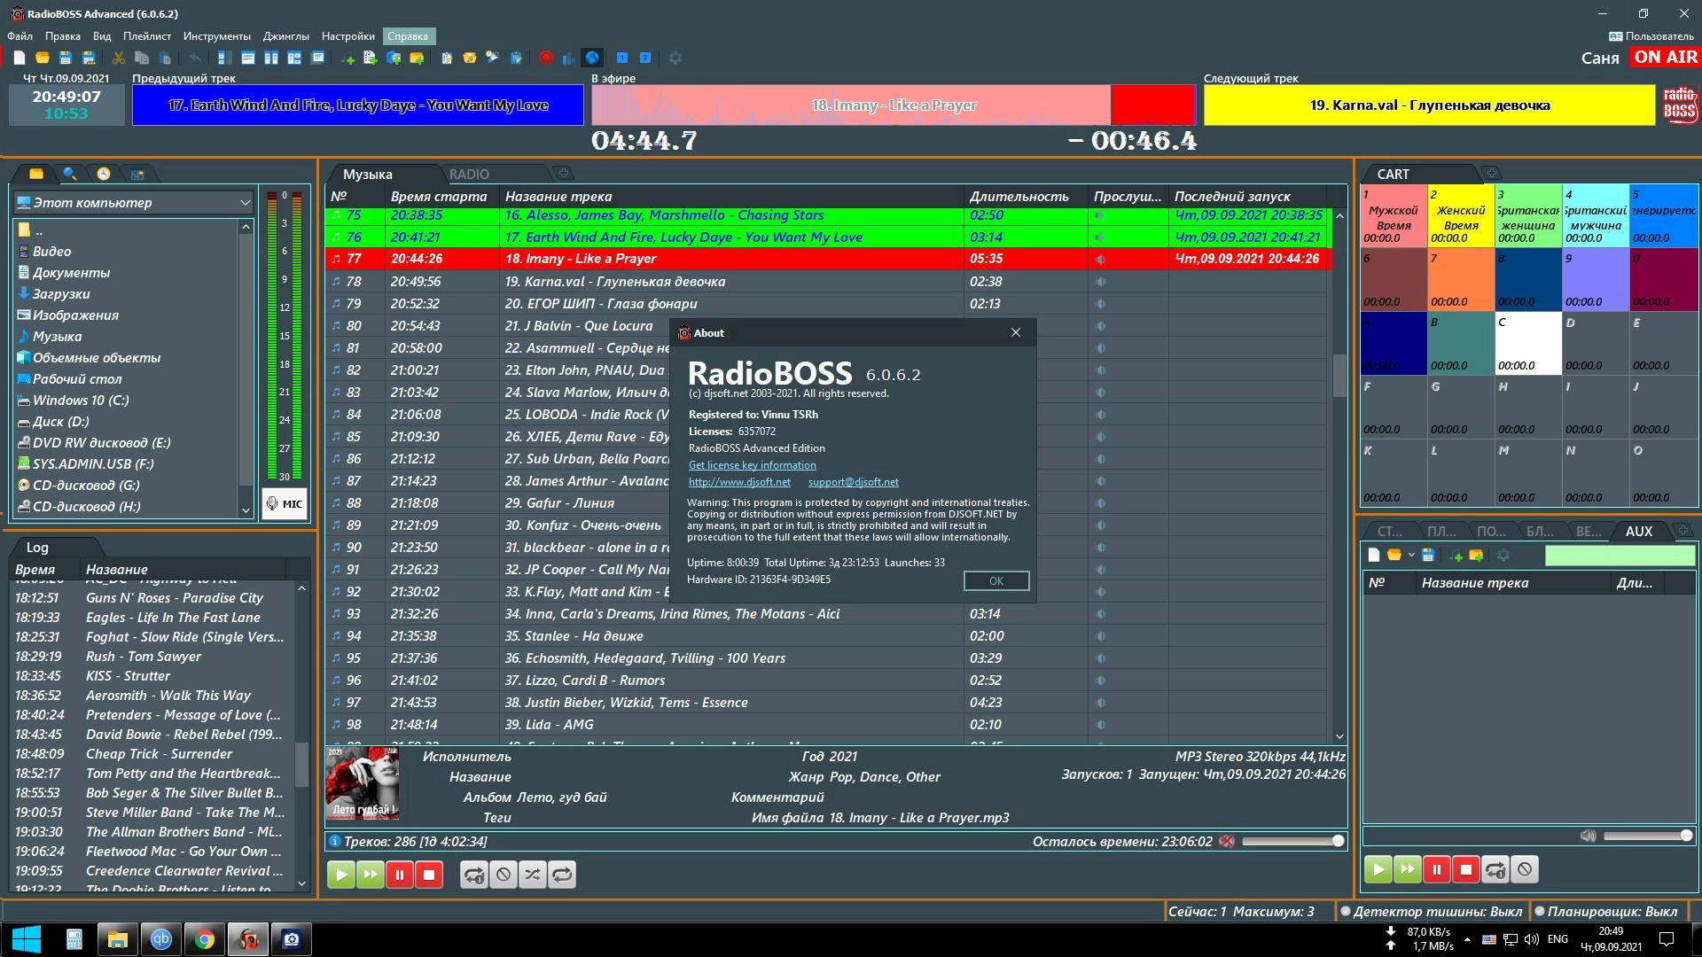Open the clock history tab in browser panel
Image resolution: width=1702 pixels, height=957 pixels.
click(x=104, y=174)
